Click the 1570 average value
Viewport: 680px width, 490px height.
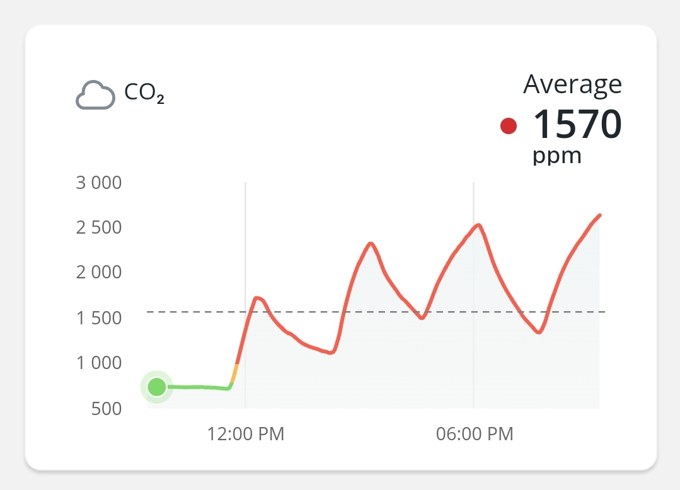tap(578, 124)
